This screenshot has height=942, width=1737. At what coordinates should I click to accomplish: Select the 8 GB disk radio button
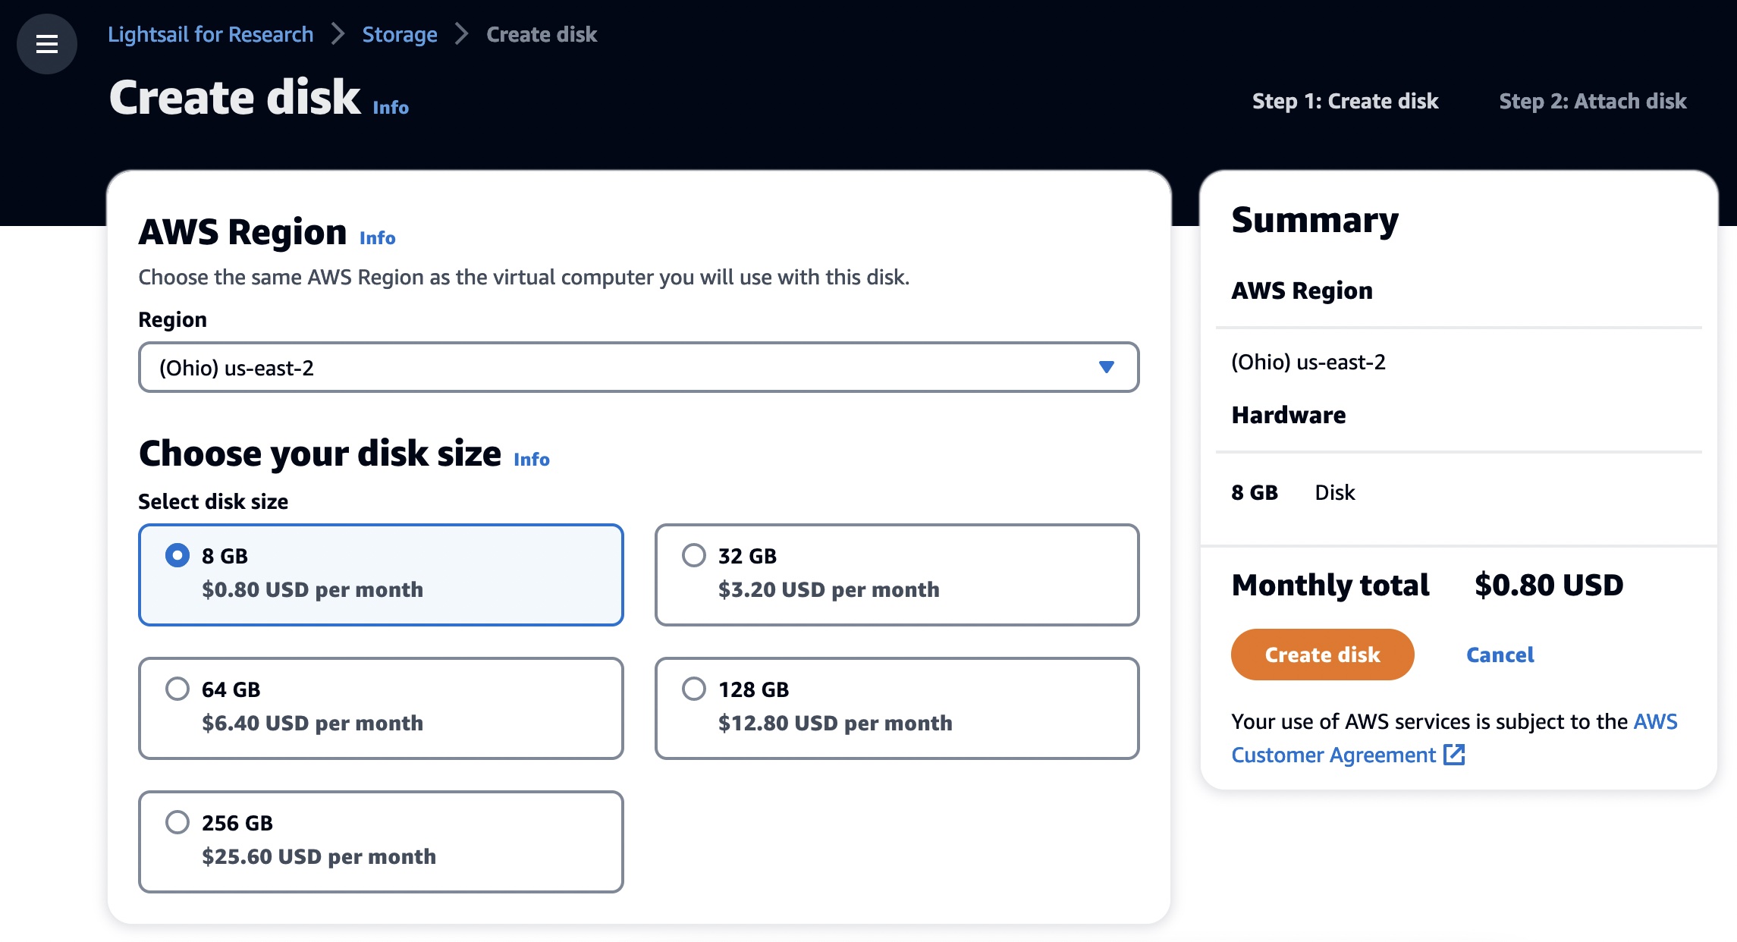[177, 555]
